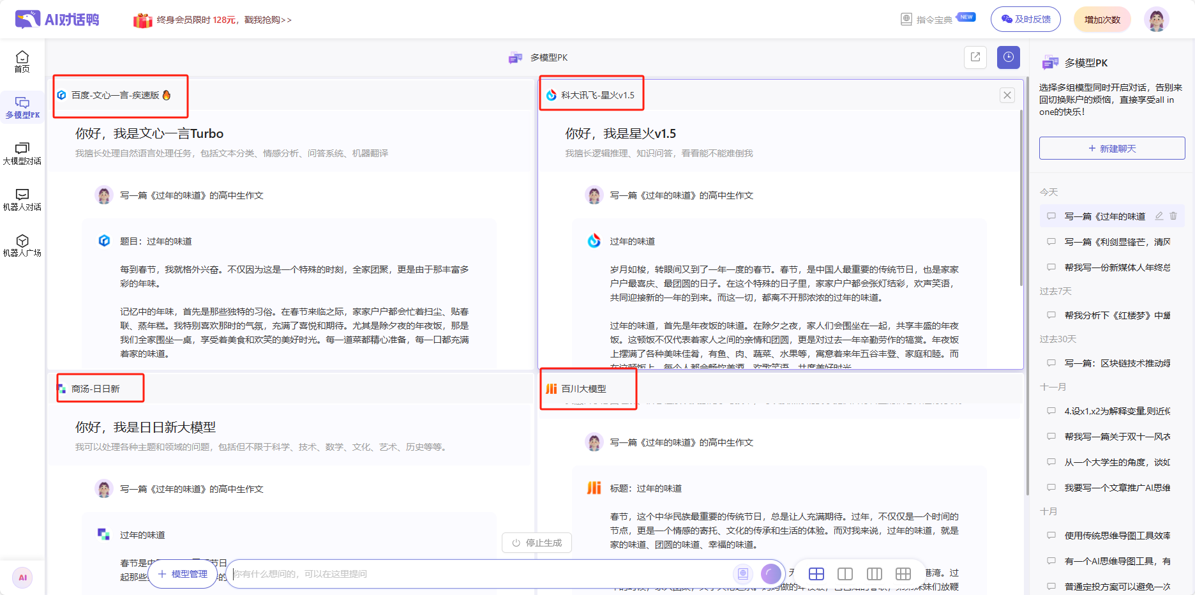Open chat 帮我写一篇关于双十一风衣
Screen dimensions: 1195x595
pyautogui.click(x=1112, y=437)
